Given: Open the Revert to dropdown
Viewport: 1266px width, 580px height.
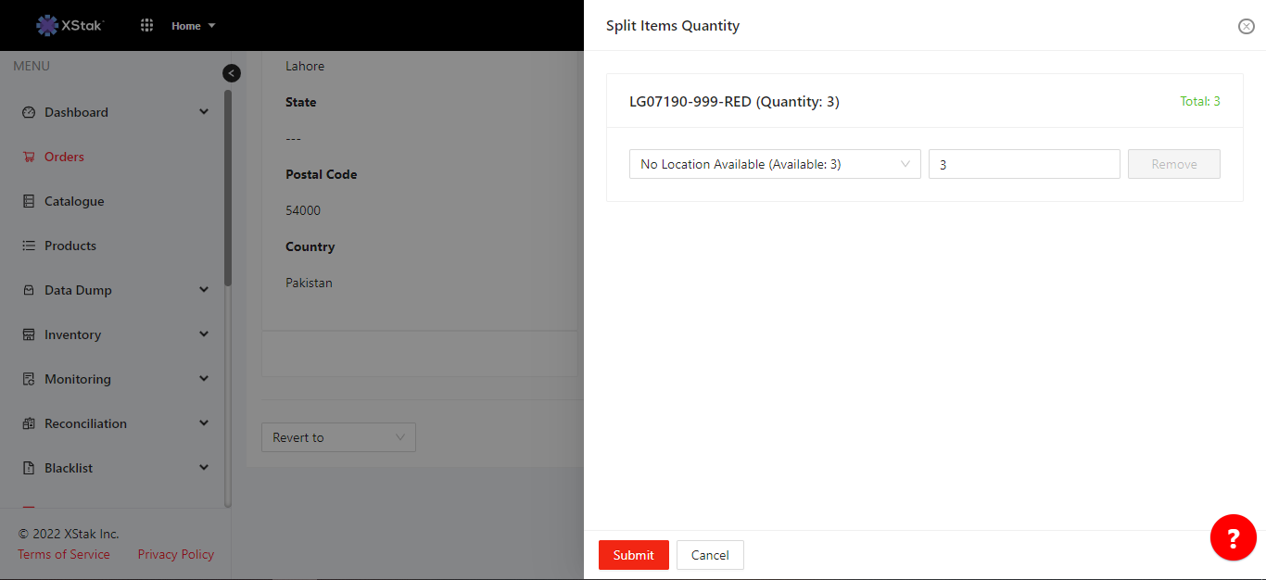Looking at the screenshot, I should coord(338,437).
